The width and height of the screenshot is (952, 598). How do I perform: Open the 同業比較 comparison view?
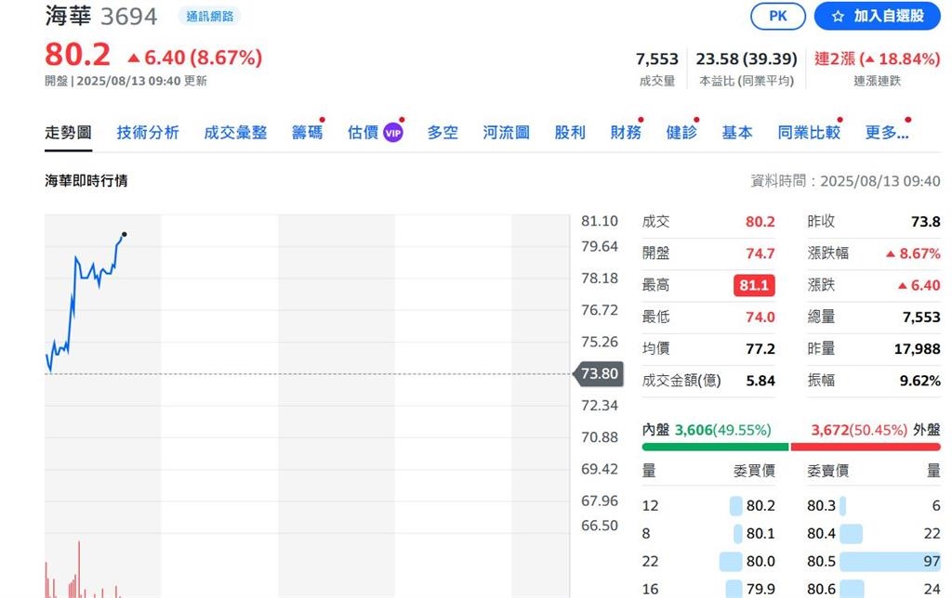(808, 132)
